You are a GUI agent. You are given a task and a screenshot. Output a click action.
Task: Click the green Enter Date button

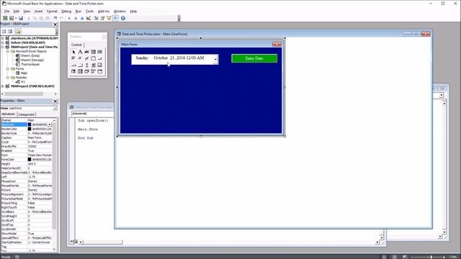pos(254,58)
